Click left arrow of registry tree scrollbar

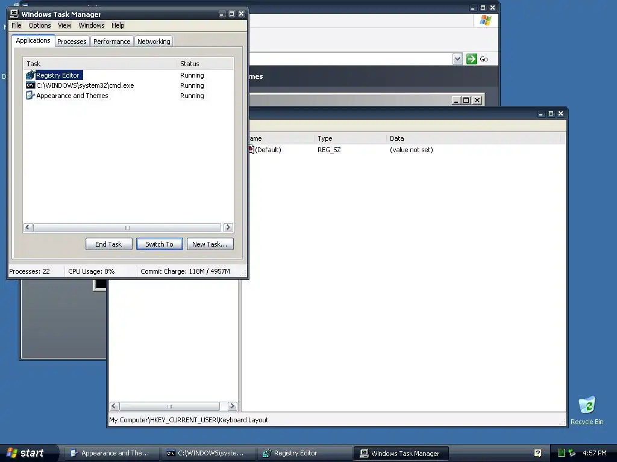click(114, 406)
